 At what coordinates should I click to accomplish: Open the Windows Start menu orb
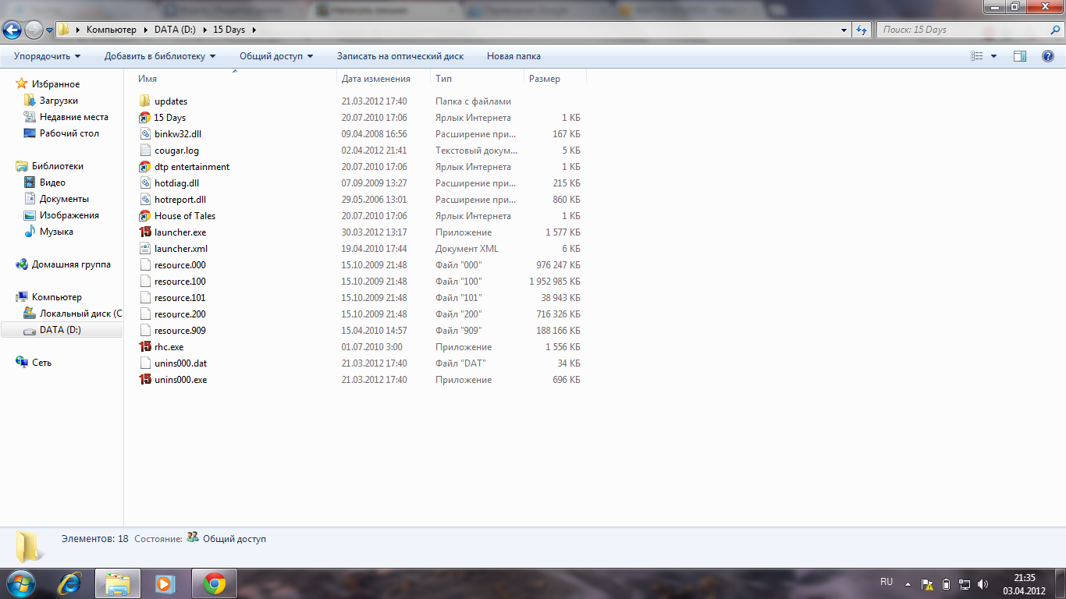point(20,583)
